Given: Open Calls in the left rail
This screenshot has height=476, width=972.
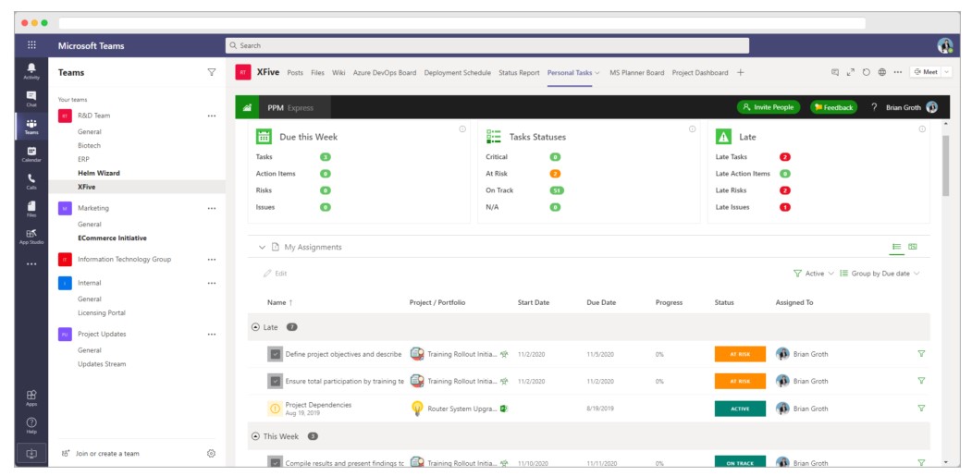Looking at the screenshot, I should pyautogui.click(x=31, y=181).
